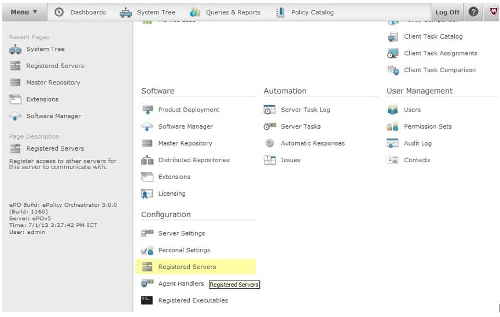The image size is (500, 317).
Task: Open the Server Task Log
Action: click(x=305, y=110)
